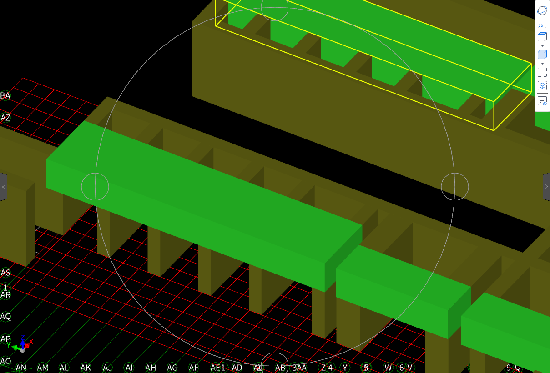Click grid label AJ
Image resolution: width=550 pixels, height=373 pixels.
[107, 368]
